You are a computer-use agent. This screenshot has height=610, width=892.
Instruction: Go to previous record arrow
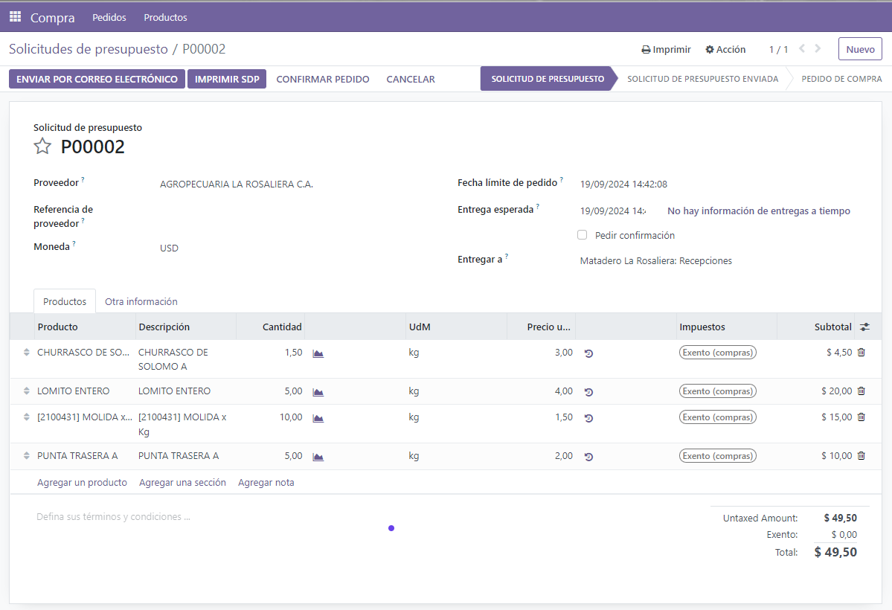(801, 49)
